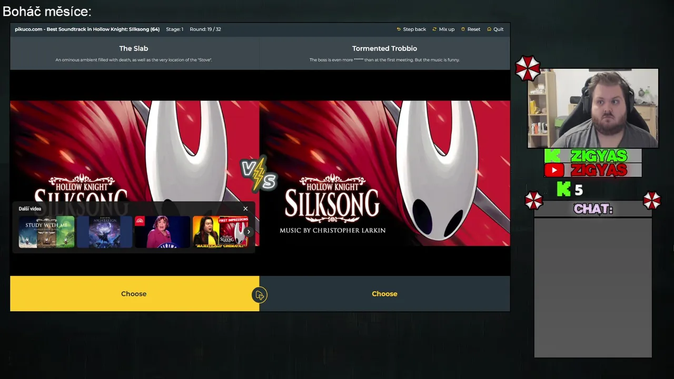This screenshot has height=379, width=674.
Task: Close the 'Další videa' suggestions panel
Action: coord(245,209)
